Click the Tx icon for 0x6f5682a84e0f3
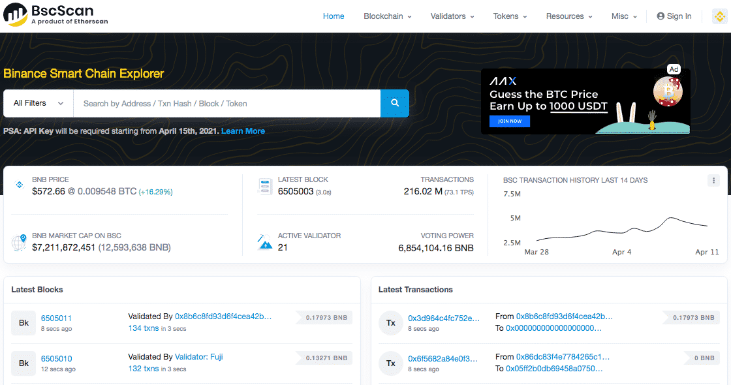Image resolution: width=731 pixels, height=385 pixels. coord(391,363)
